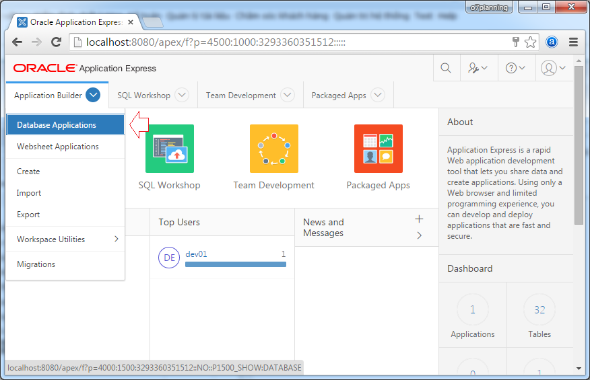Screen dimensions: 590x380
Task: Click the About panel heading
Action: click(460, 122)
